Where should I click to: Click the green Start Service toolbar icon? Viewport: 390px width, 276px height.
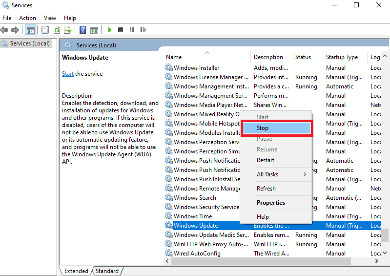click(x=110, y=30)
